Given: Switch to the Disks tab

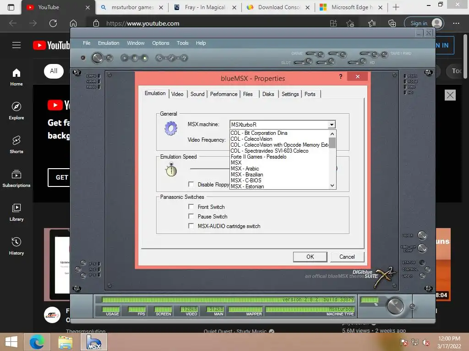Looking at the screenshot, I should pyautogui.click(x=268, y=94).
